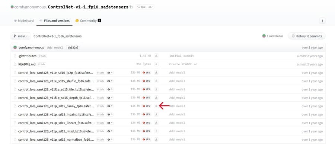Click the LFS badge on the shuffle row
The height and width of the screenshot is (144, 335).
tap(146, 81)
